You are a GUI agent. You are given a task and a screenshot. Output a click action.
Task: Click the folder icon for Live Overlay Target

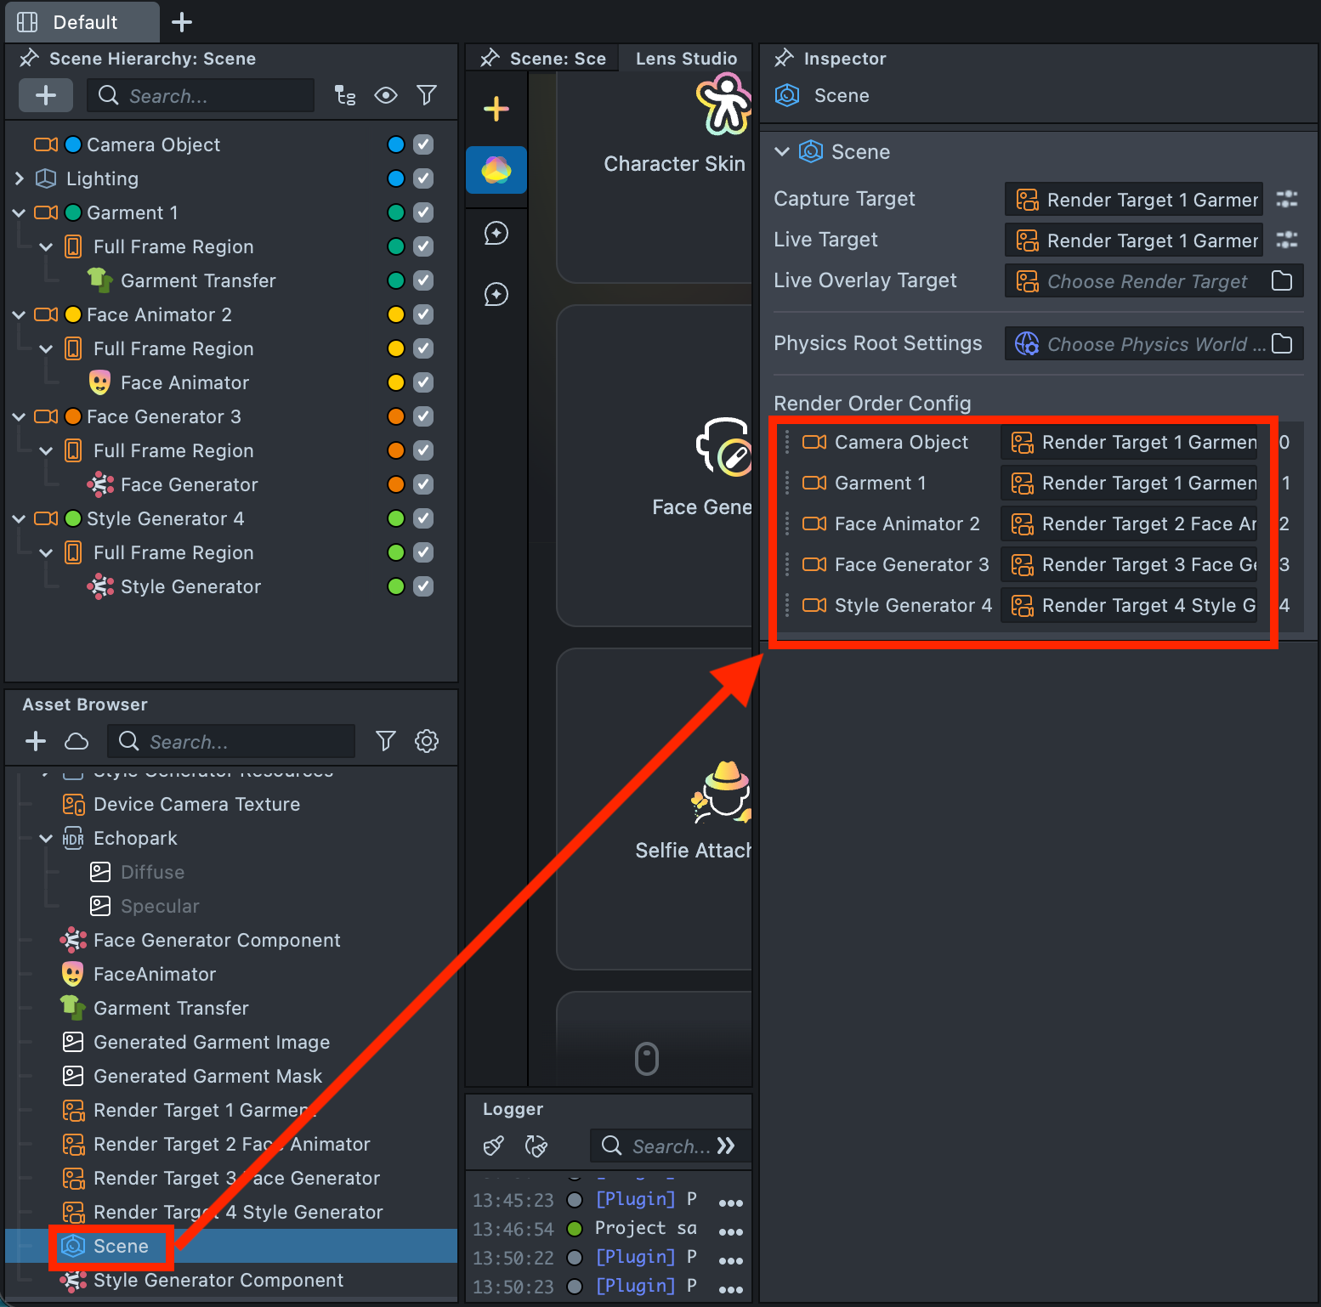tap(1282, 280)
